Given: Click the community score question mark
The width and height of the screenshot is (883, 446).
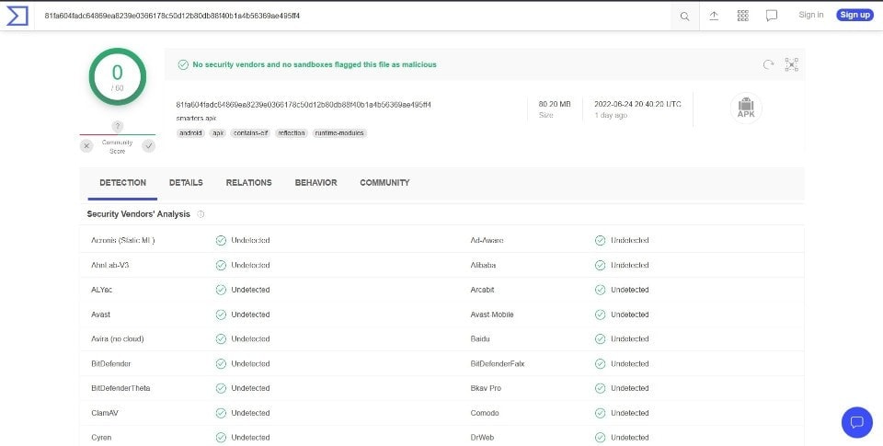Looking at the screenshot, I should (x=117, y=126).
